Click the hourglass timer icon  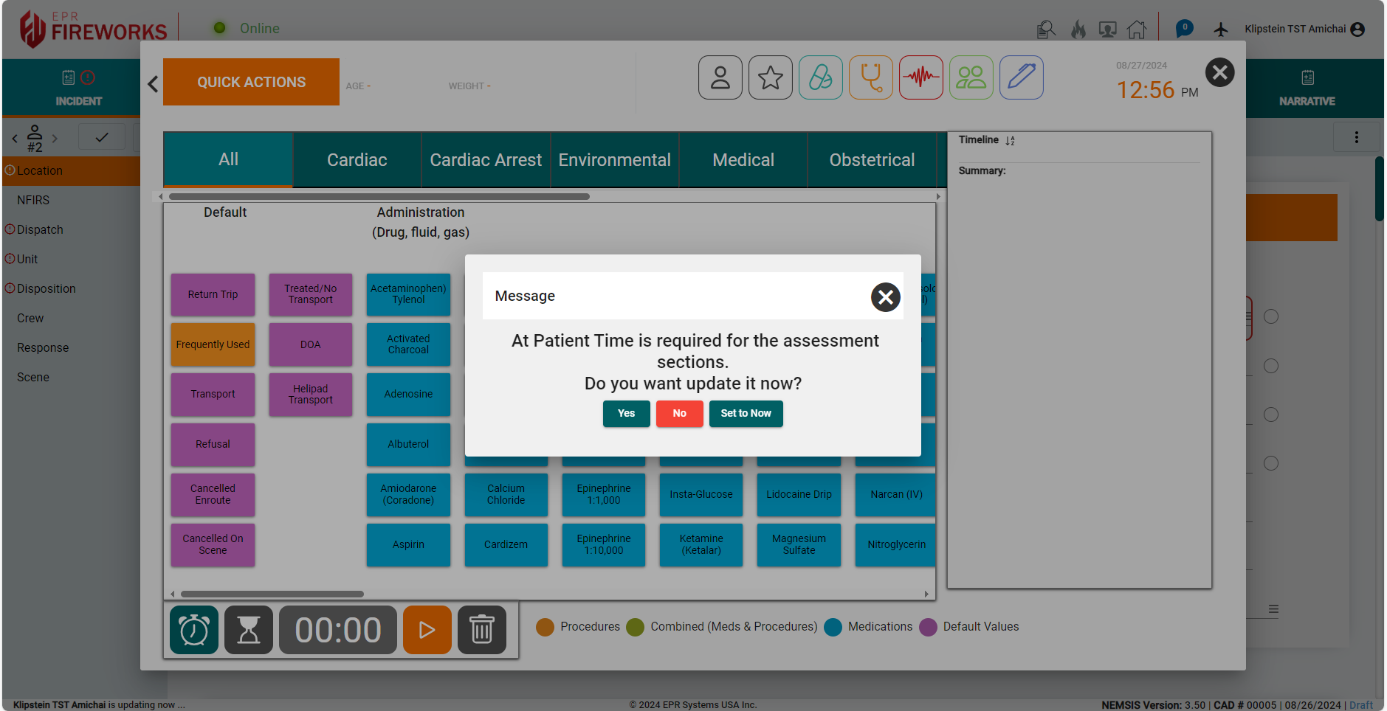tap(249, 630)
